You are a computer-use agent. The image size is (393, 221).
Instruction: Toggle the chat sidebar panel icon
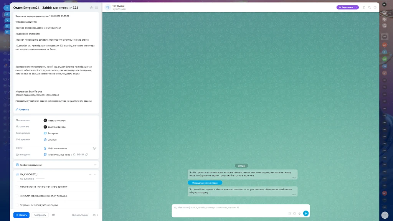pos(375,8)
